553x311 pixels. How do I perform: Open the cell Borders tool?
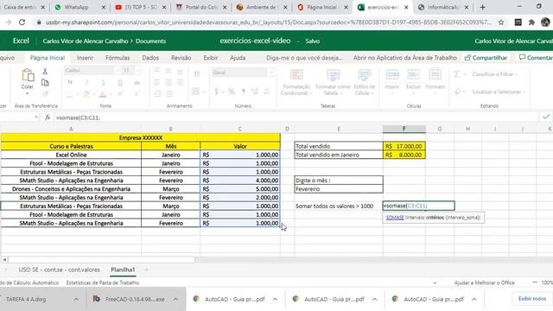coord(69,94)
